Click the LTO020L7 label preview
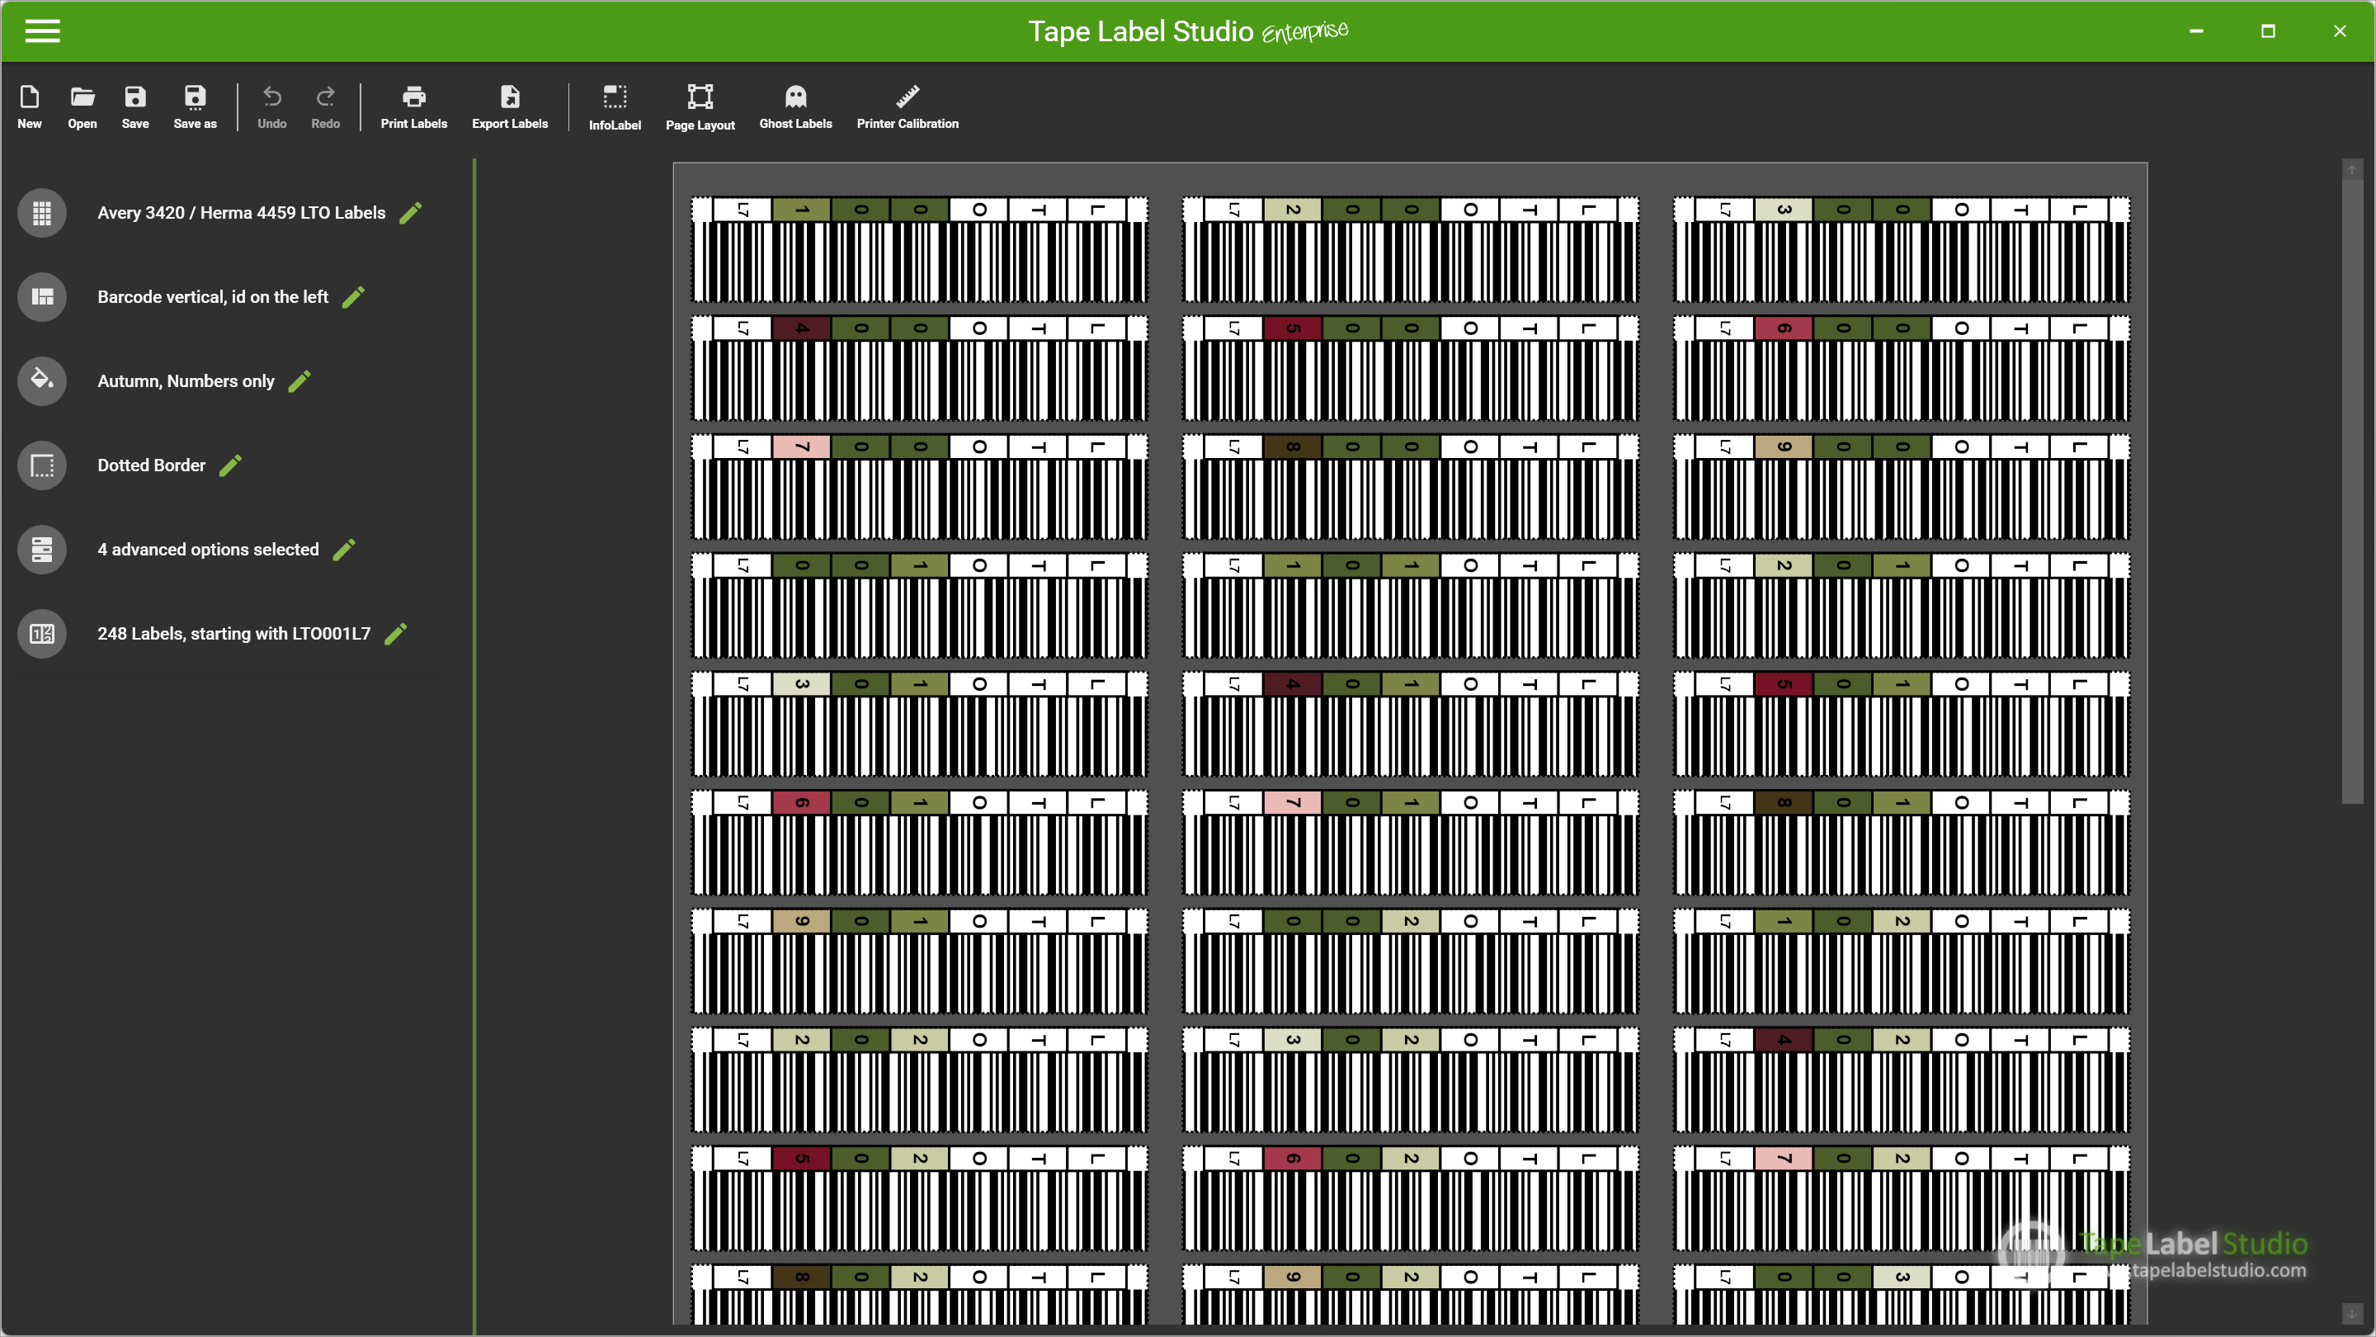2376x1337 pixels. pyautogui.click(x=1412, y=961)
